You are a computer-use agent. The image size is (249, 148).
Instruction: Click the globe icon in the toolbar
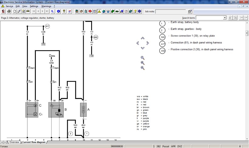[104, 11]
